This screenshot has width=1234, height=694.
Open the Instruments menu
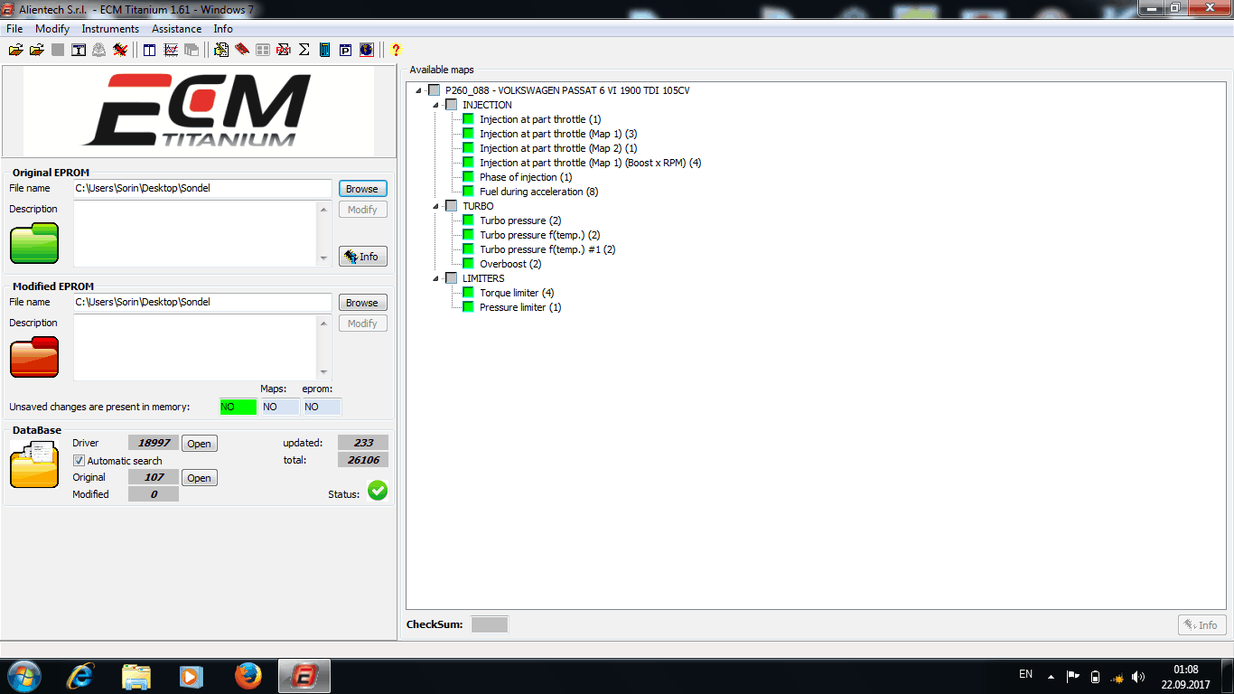click(x=110, y=29)
